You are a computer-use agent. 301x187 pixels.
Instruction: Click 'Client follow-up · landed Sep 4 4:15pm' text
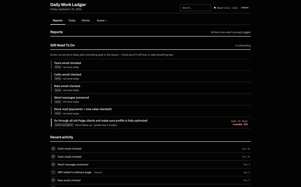click(x=96, y=125)
